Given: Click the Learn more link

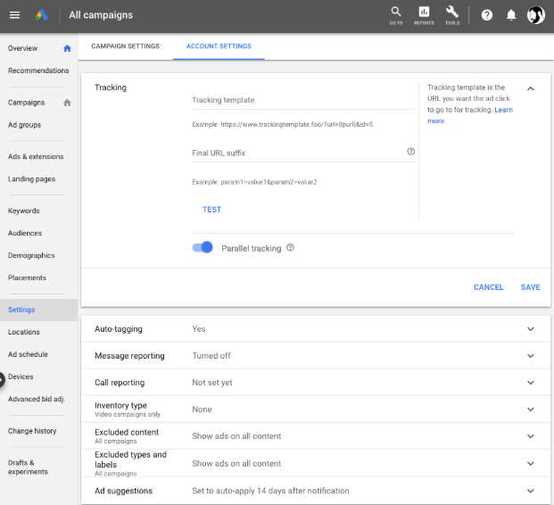Looking at the screenshot, I should click(x=469, y=115).
